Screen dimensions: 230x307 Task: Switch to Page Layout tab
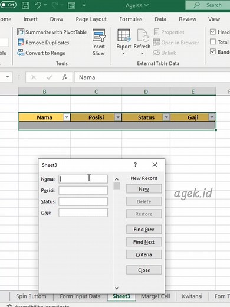click(x=91, y=19)
